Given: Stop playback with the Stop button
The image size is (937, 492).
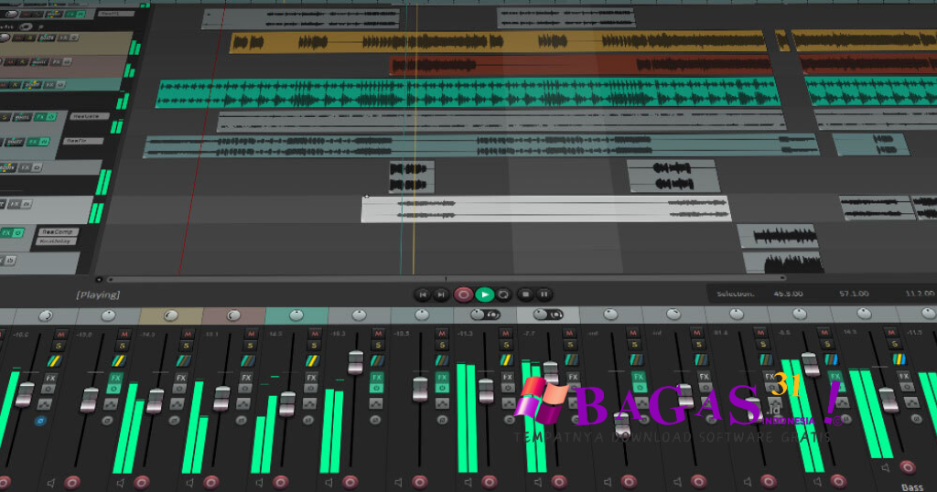Looking at the screenshot, I should tap(526, 294).
